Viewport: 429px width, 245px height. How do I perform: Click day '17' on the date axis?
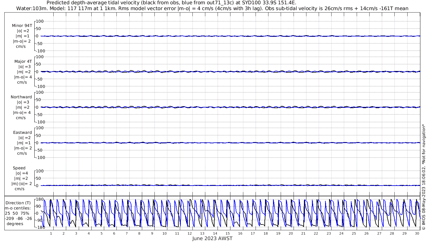coord(253,233)
